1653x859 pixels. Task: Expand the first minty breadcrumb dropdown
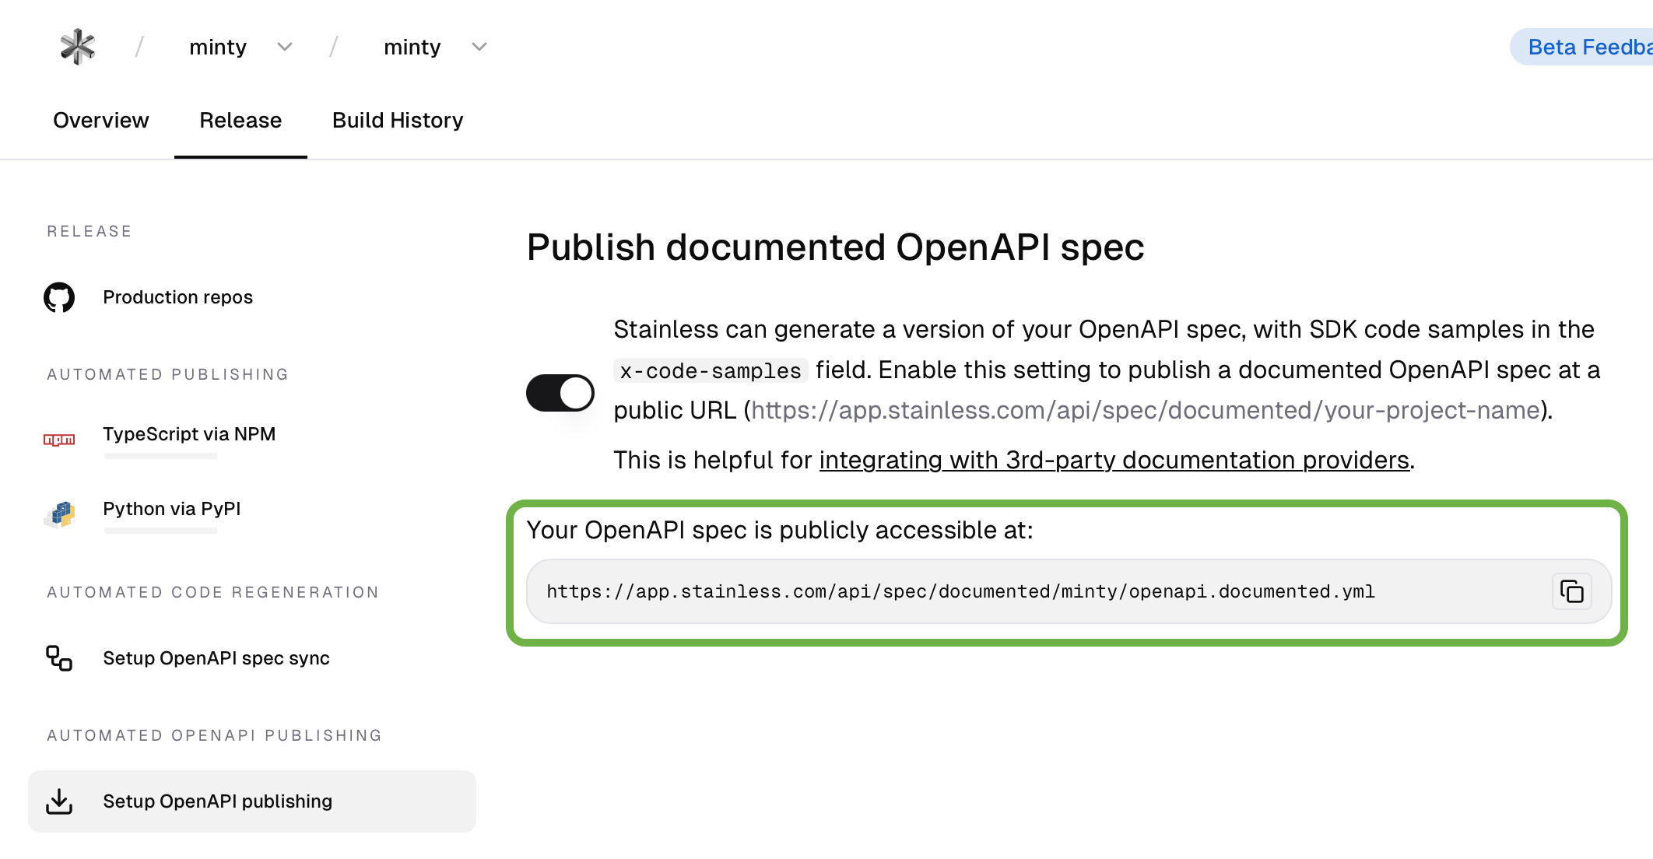285,47
